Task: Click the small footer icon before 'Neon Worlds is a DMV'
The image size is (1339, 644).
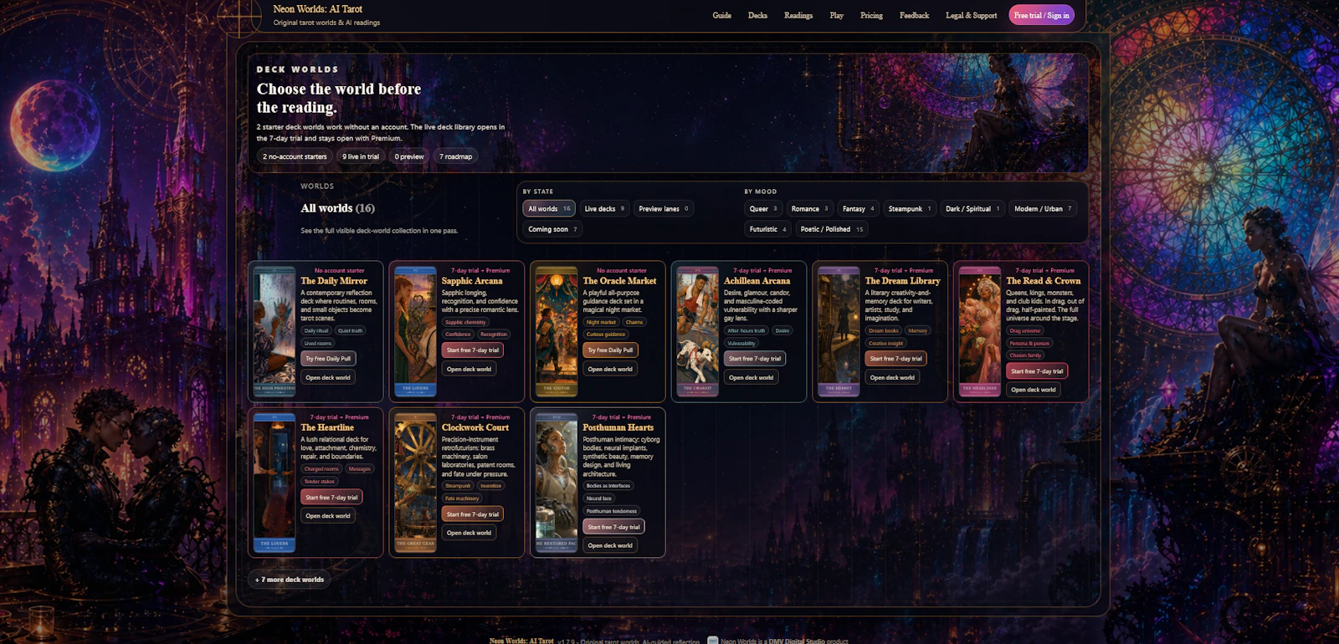Action: [713, 641]
